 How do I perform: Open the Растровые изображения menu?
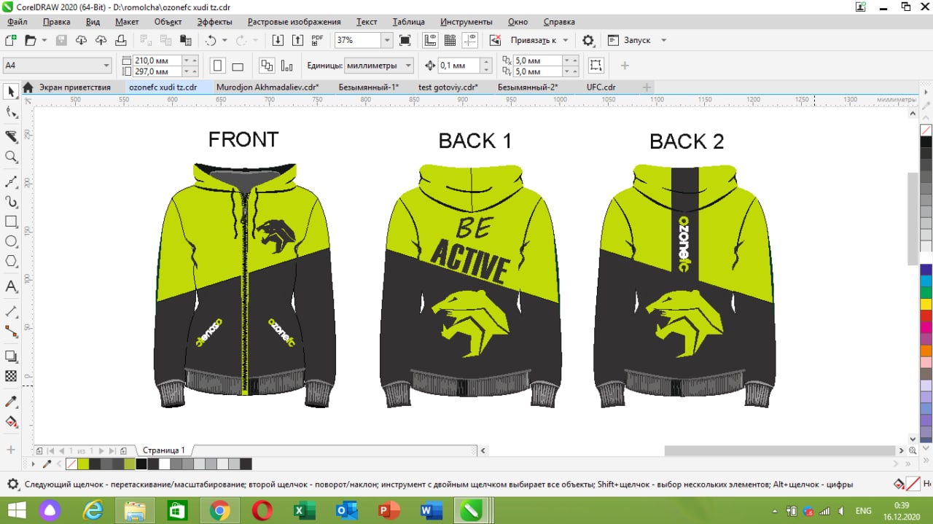(294, 22)
